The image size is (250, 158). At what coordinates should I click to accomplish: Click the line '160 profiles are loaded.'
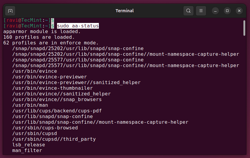[39, 37]
